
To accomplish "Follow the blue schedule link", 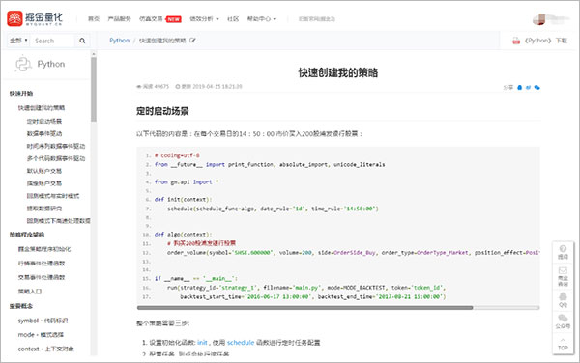I will pyautogui.click(x=241, y=343).
